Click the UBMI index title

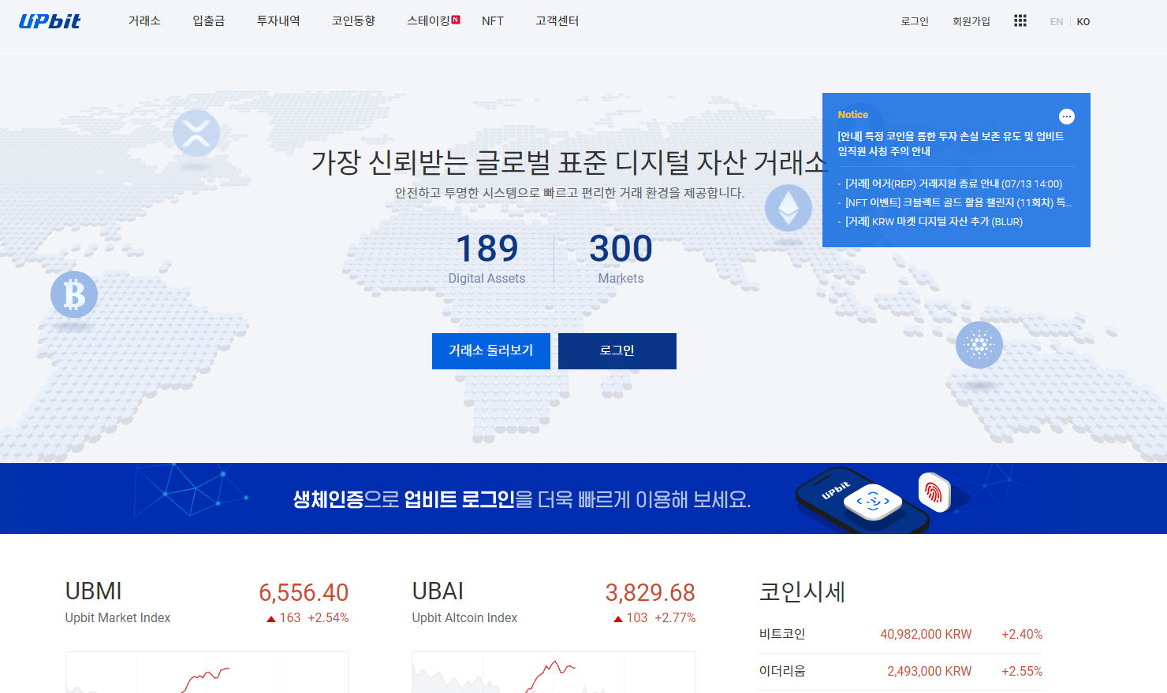click(93, 591)
